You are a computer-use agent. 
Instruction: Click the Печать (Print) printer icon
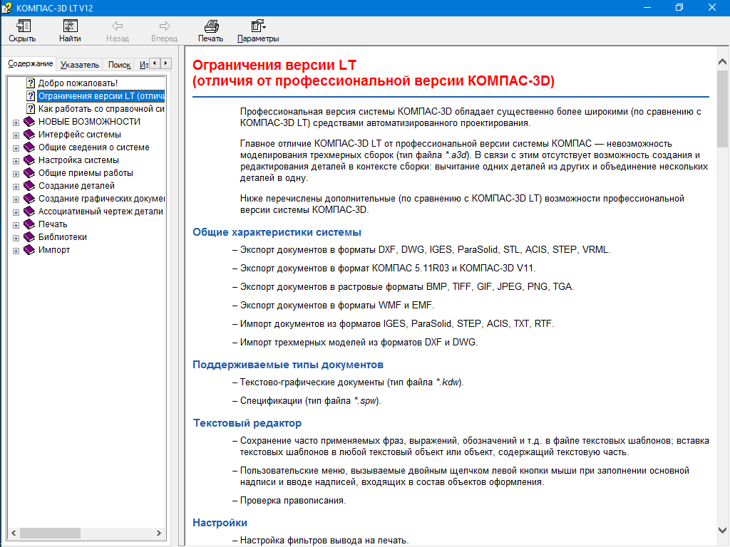click(x=211, y=26)
